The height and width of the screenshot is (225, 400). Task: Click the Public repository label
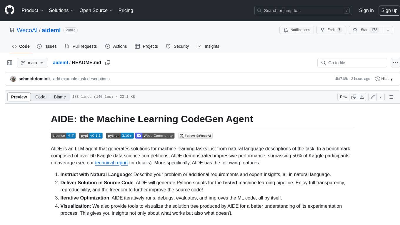point(70,30)
